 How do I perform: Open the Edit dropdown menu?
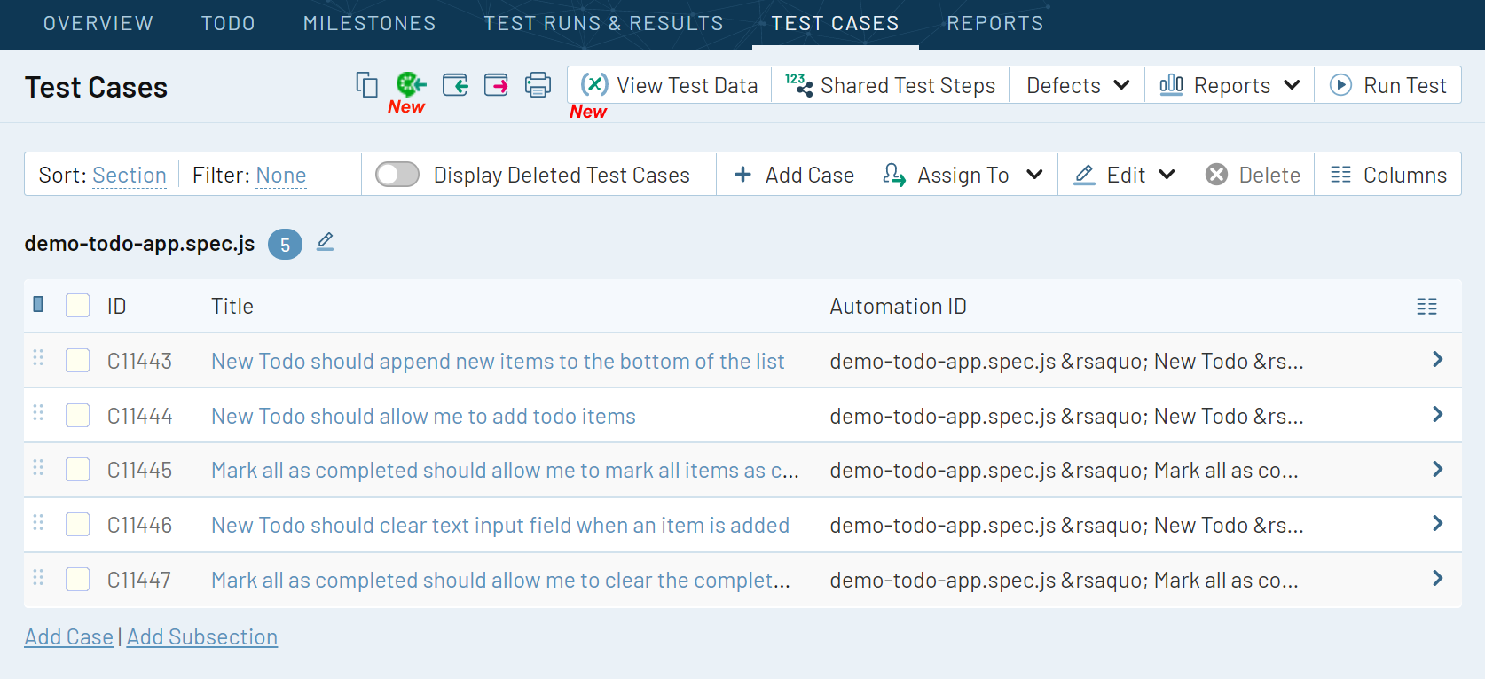click(x=1124, y=176)
